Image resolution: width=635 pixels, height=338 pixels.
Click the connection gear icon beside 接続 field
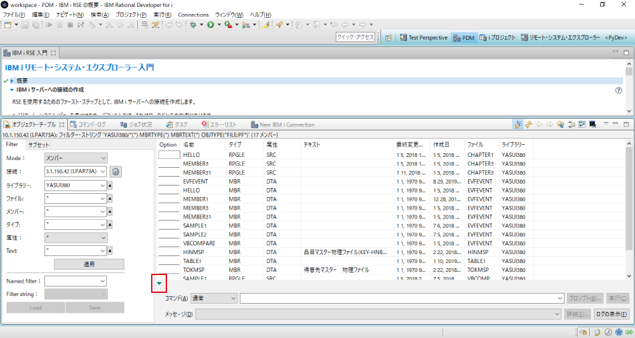[x=116, y=172]
